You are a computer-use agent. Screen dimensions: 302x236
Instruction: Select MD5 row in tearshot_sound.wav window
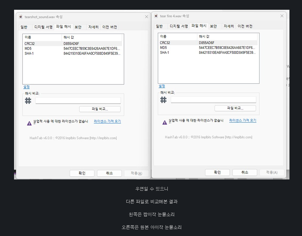[x=73, y=49]
